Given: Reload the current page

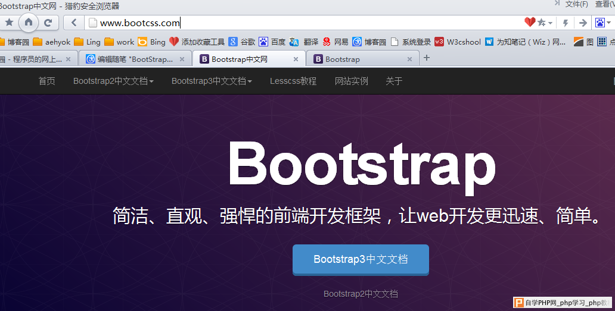Looking at the screenshot, I should (x=48, y=23).
